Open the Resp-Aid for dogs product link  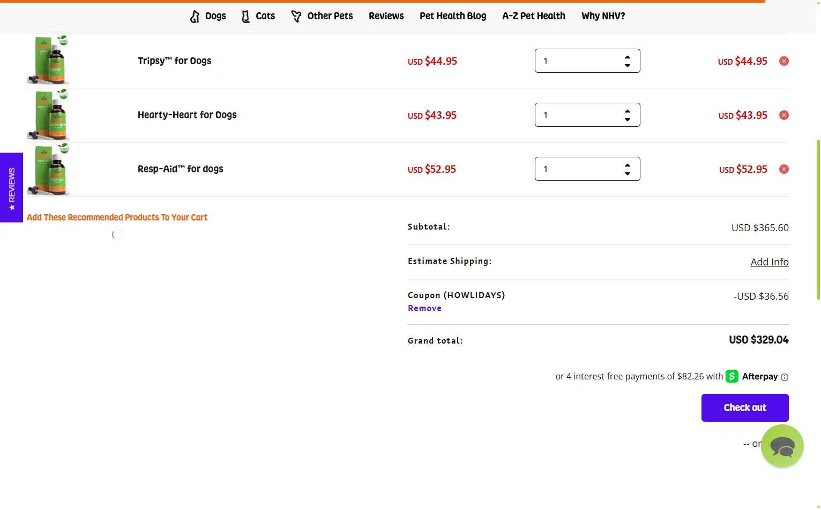click(180, 169)
